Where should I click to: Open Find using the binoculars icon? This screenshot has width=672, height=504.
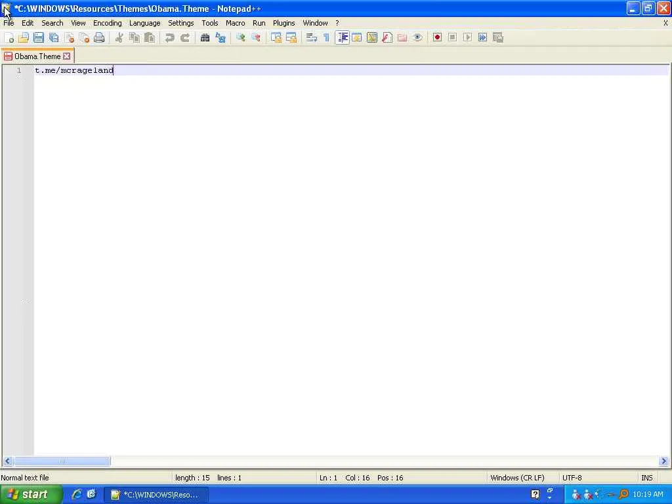pos(205,37)
